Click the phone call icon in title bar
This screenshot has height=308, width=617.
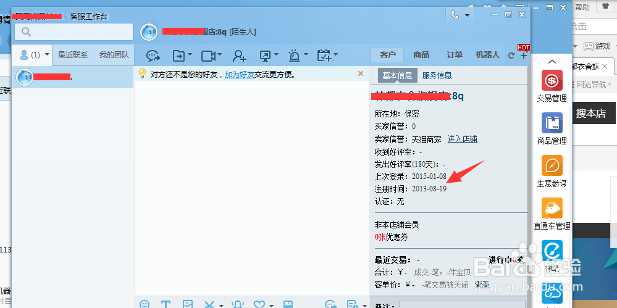coord(455,15)
